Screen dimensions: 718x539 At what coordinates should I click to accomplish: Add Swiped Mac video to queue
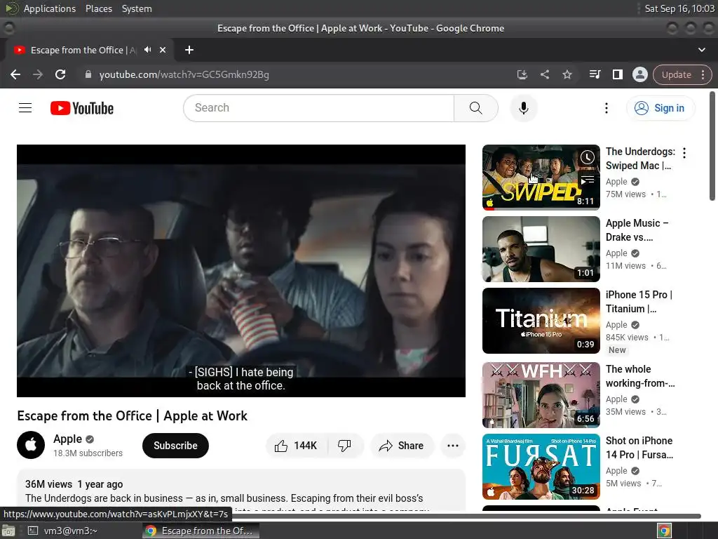click(587, 180)
